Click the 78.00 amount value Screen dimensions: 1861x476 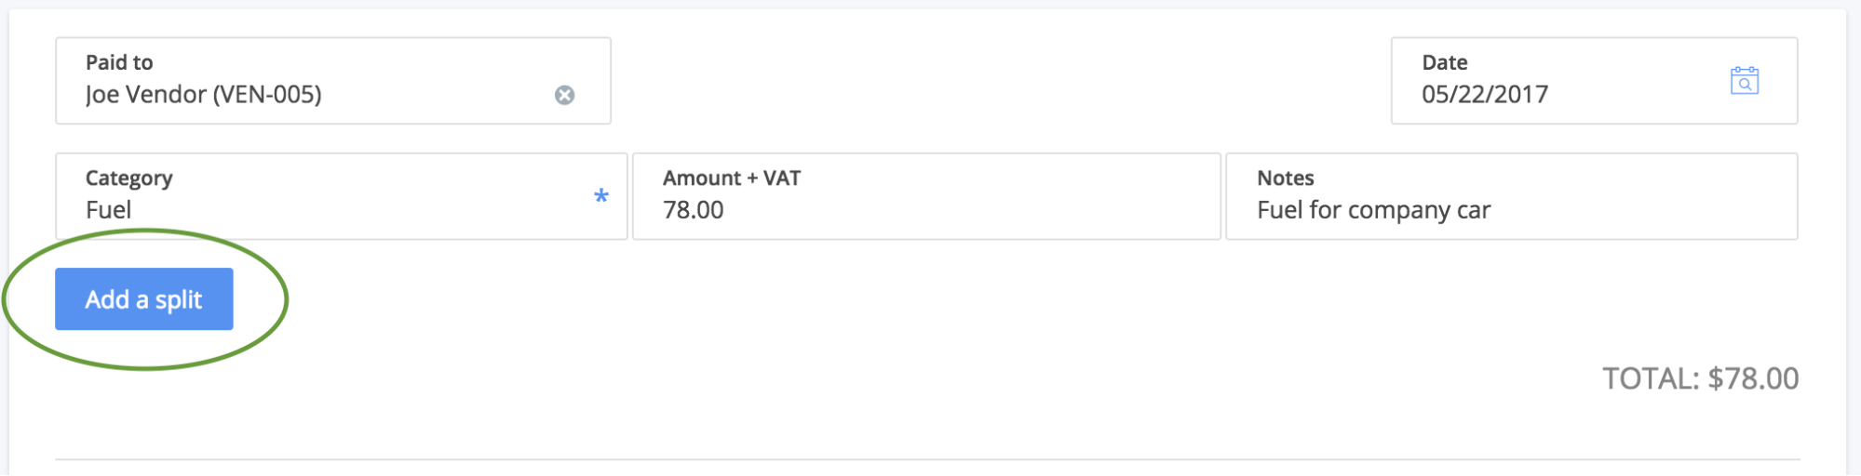[x=694, y=210]
